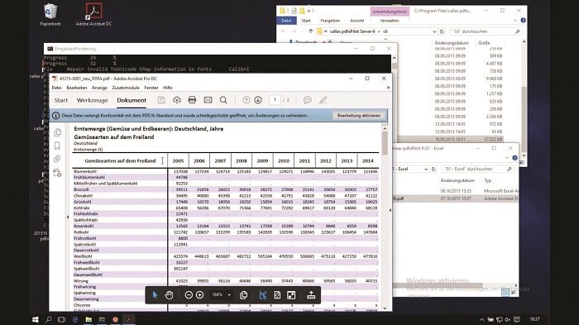
Task: Click the zoom in plus button
Action: 200,295
